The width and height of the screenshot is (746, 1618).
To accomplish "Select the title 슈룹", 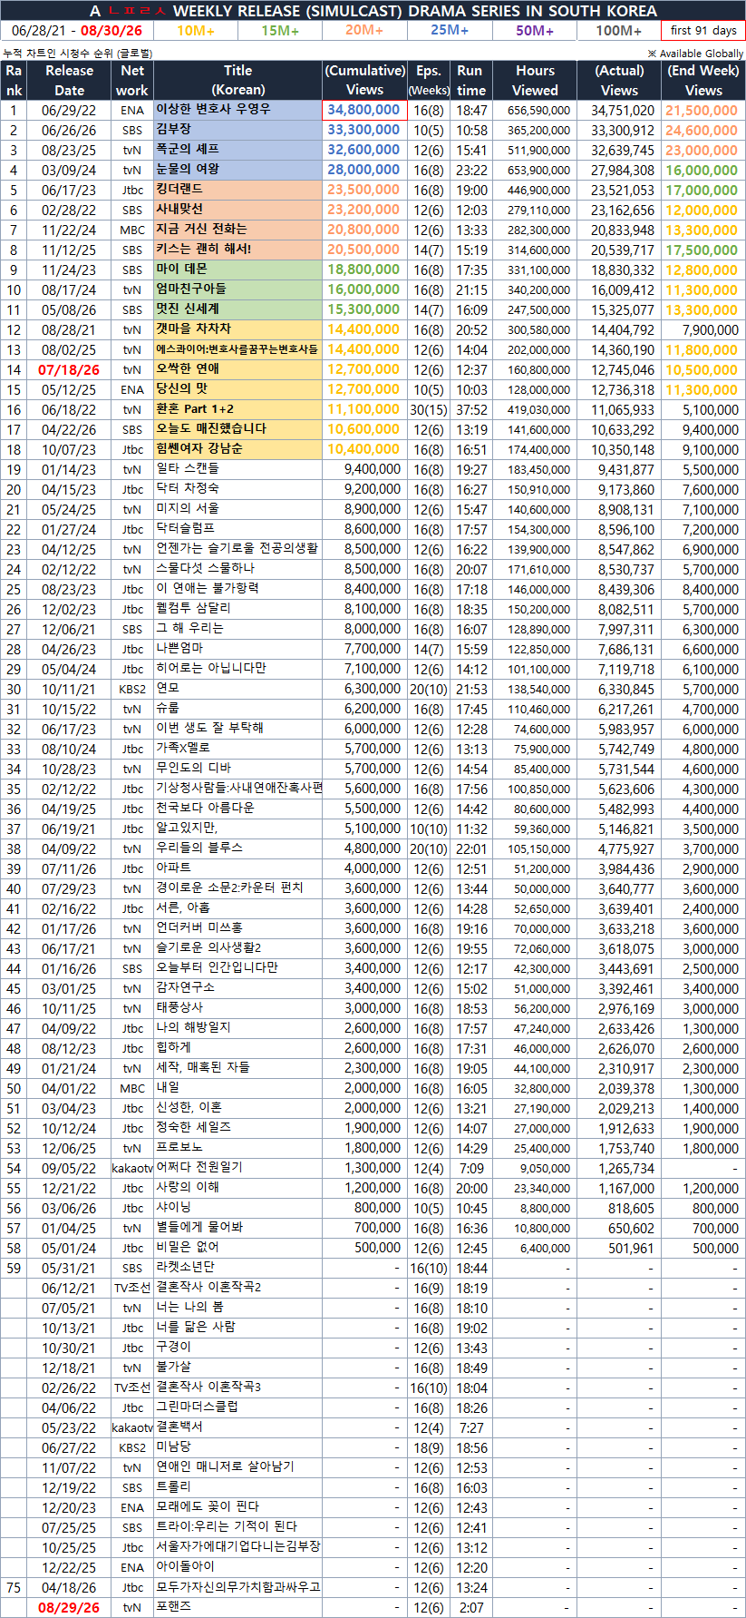I will pos(168,708).
